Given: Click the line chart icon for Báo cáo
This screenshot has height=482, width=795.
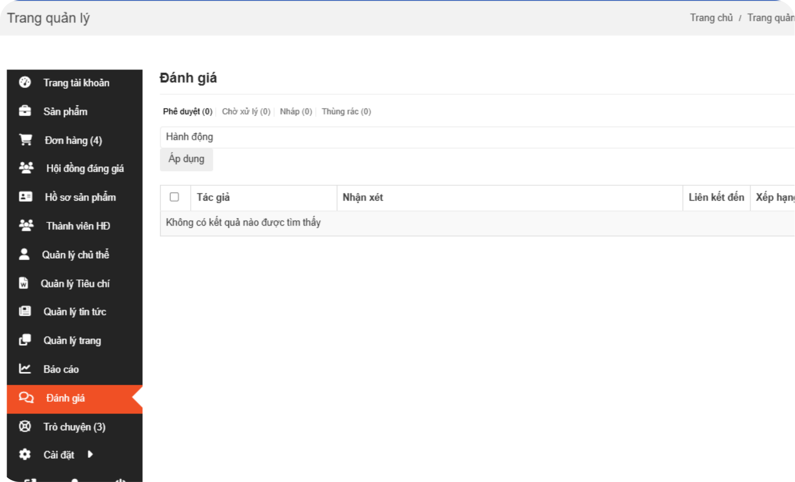Looking at the screenshot, I should 25,369.
